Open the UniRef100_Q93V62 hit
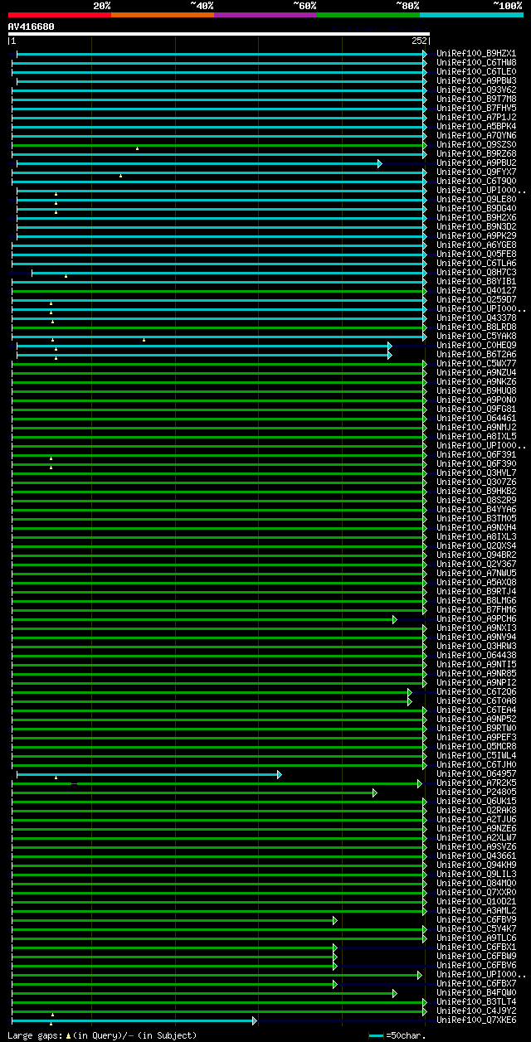This screenshot has height=1042, width=531. click(x=476, y=90)
